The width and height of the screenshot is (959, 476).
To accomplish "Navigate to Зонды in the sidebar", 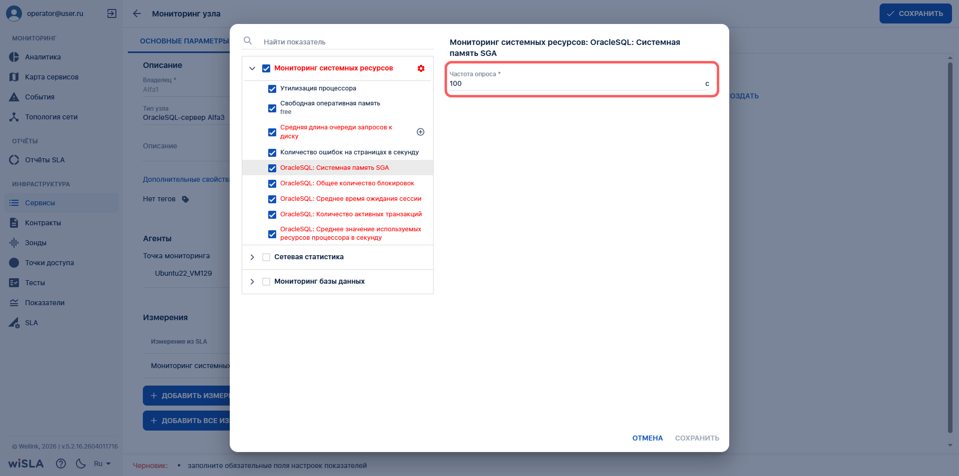I will [x=36, y=243].
